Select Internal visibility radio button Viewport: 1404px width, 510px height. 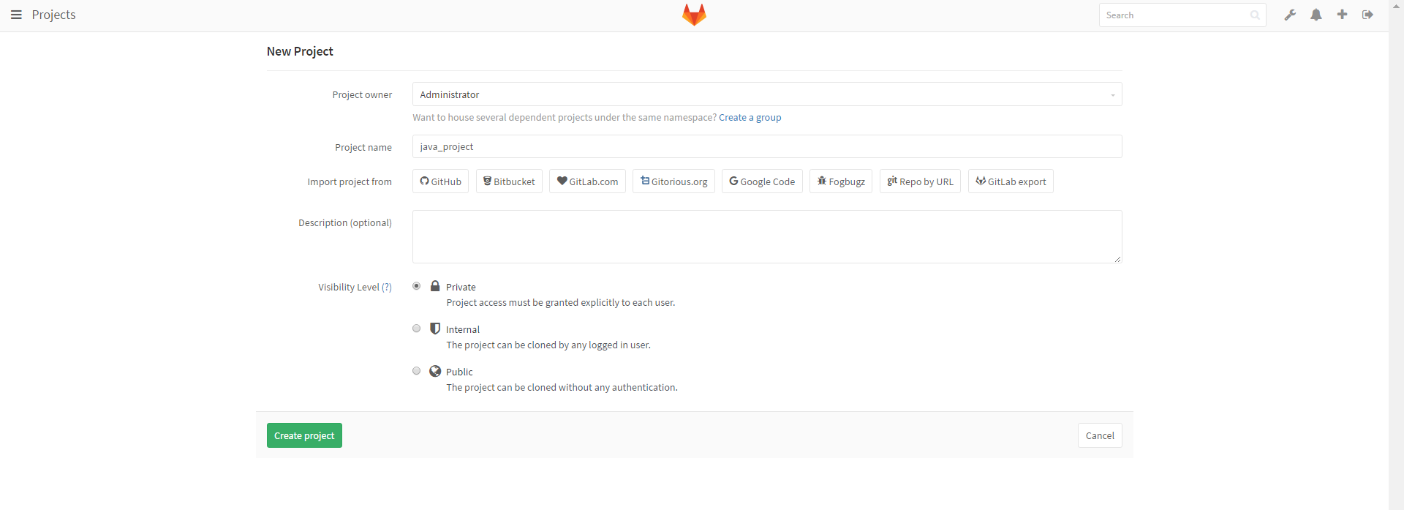417,329
